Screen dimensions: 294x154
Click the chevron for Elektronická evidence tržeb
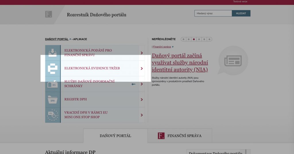(x=142, y=68)
